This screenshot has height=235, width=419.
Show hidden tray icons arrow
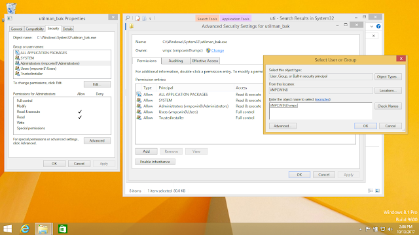pyautogui.click(x=360, y=229)
